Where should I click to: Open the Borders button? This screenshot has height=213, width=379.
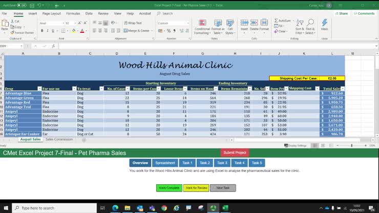coord(63,31)
